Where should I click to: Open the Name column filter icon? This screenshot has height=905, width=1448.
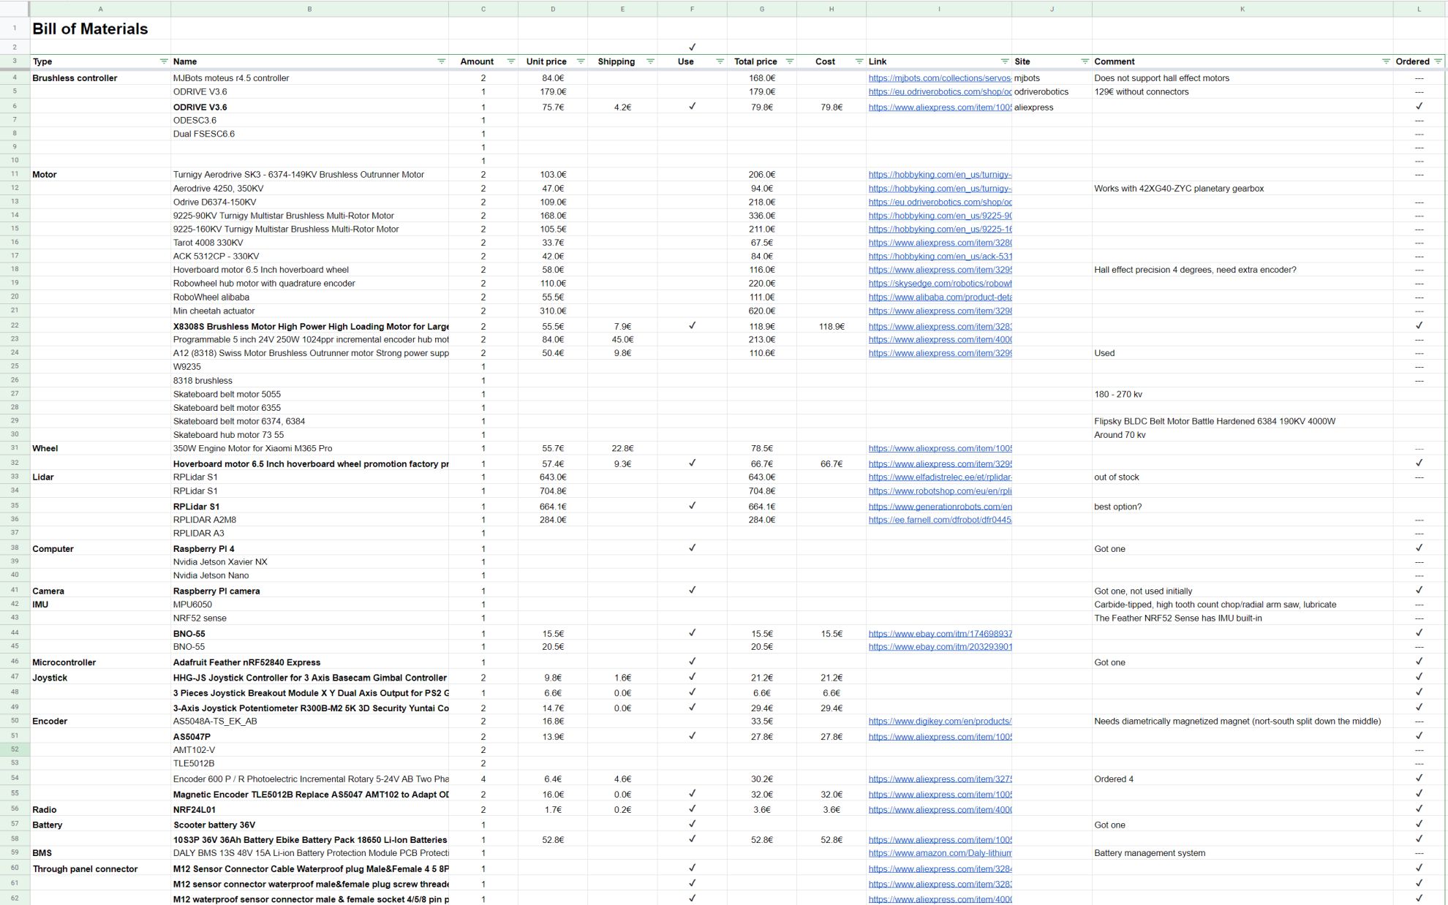441,61
